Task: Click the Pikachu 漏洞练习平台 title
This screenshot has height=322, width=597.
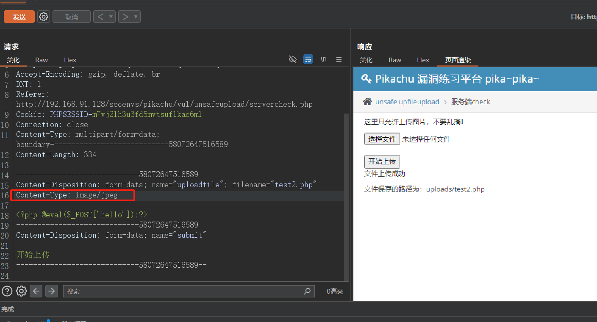Action: click(x=457, y=79)
